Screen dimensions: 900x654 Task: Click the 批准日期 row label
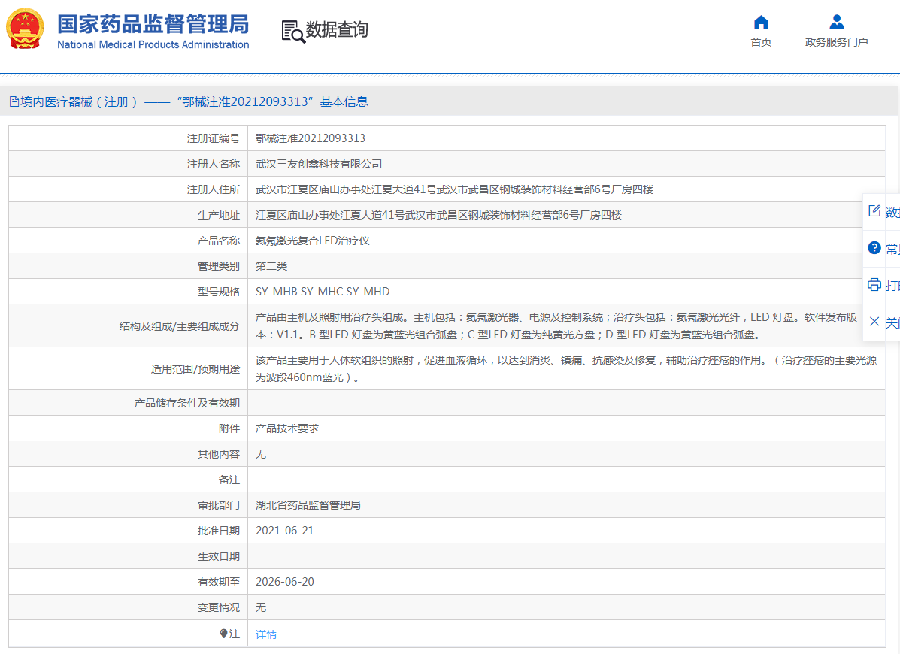coord(219,531)
